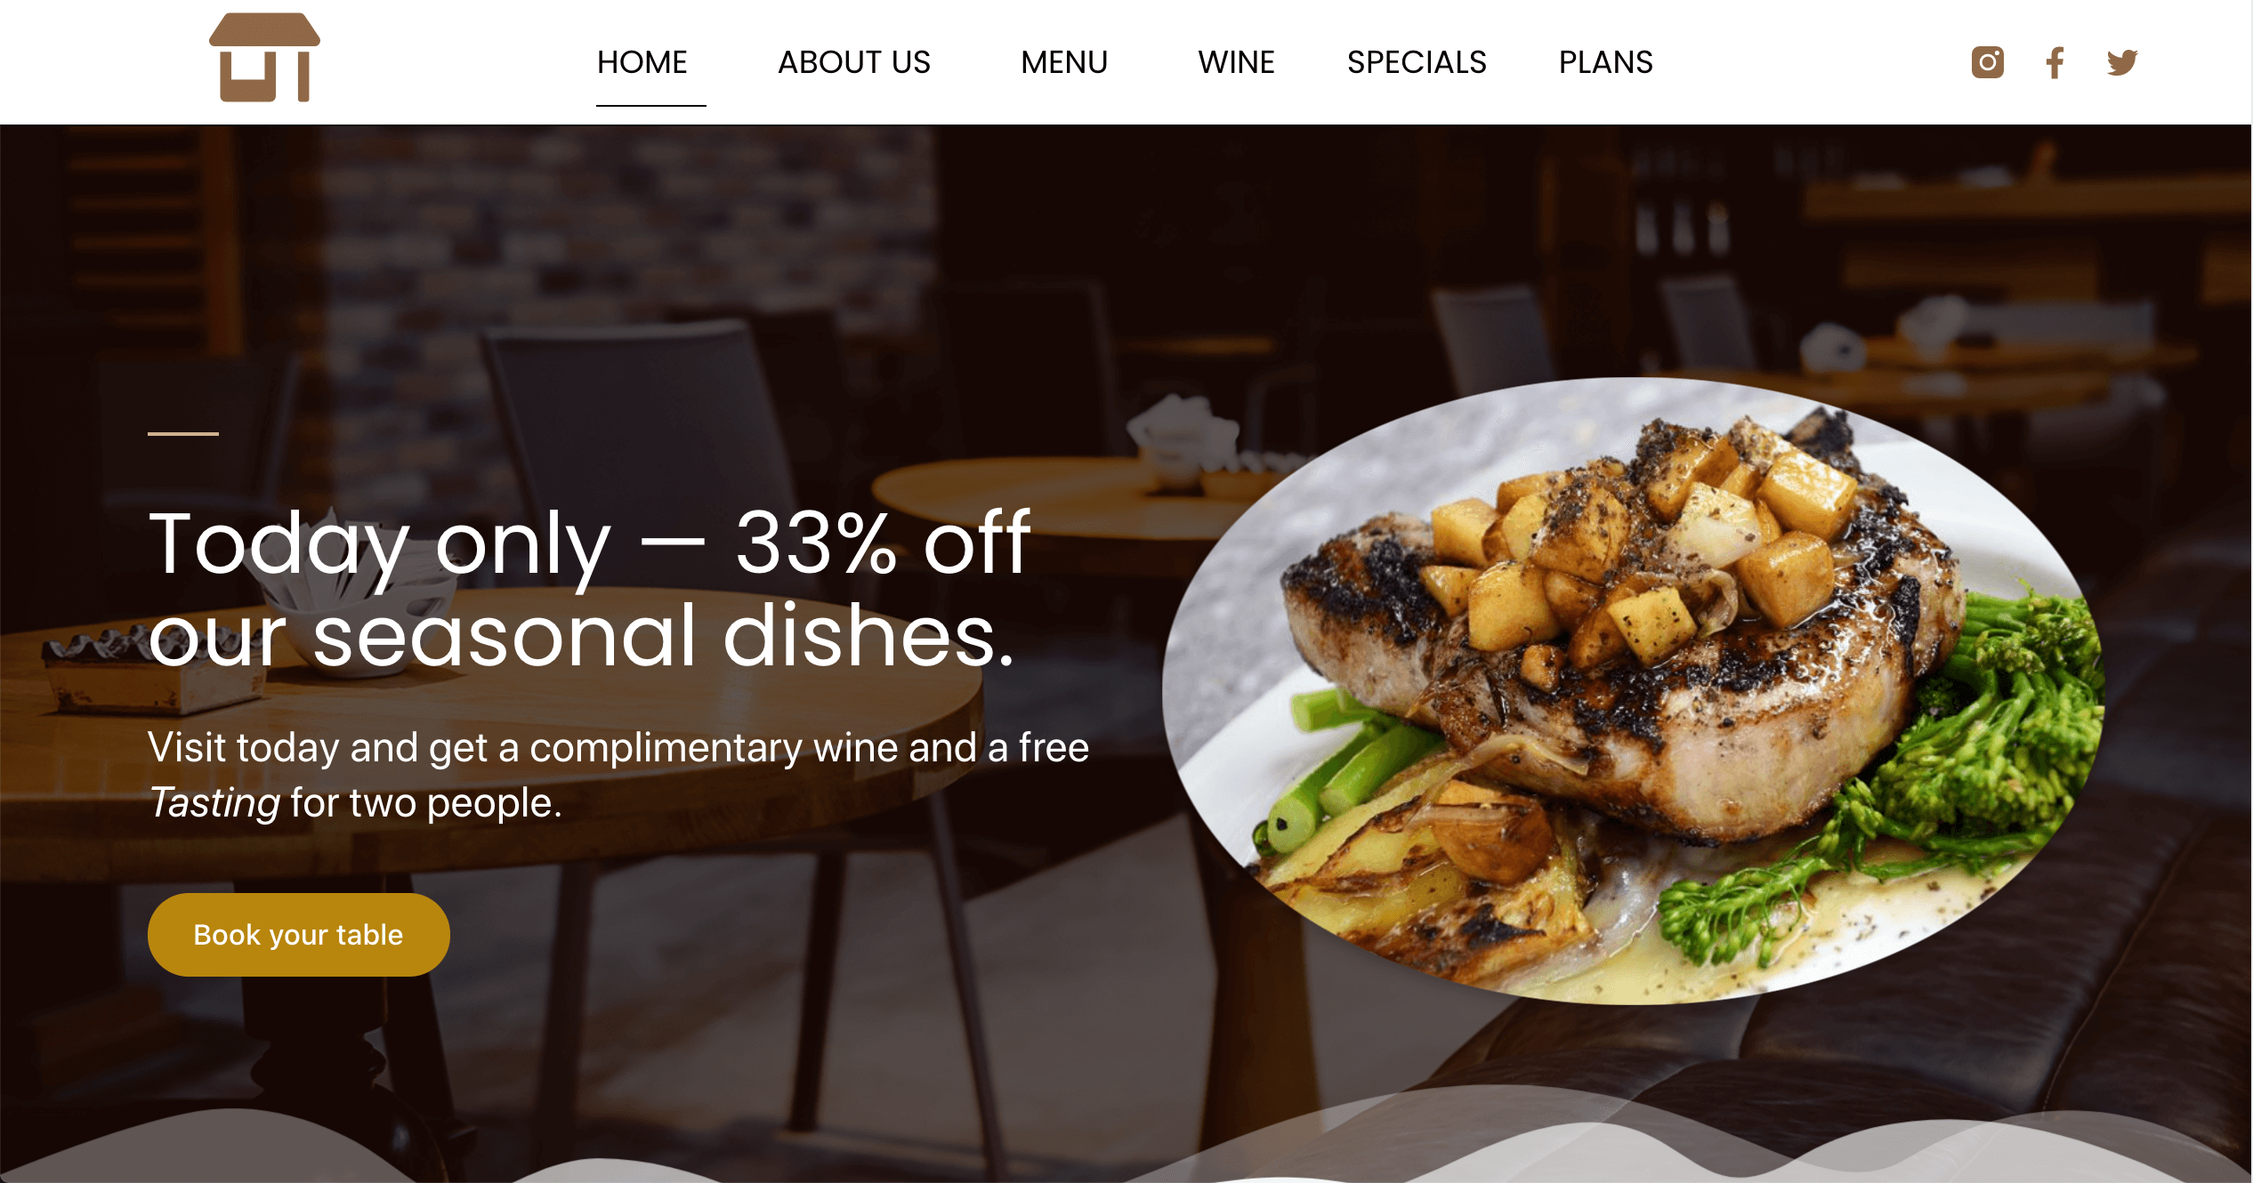Select MENU in the navigation bar

pos(1064,62)
